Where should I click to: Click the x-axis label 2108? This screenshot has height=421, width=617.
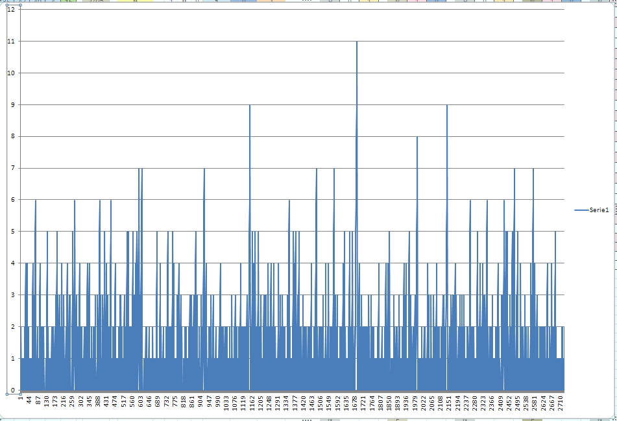tap(441, 403)
